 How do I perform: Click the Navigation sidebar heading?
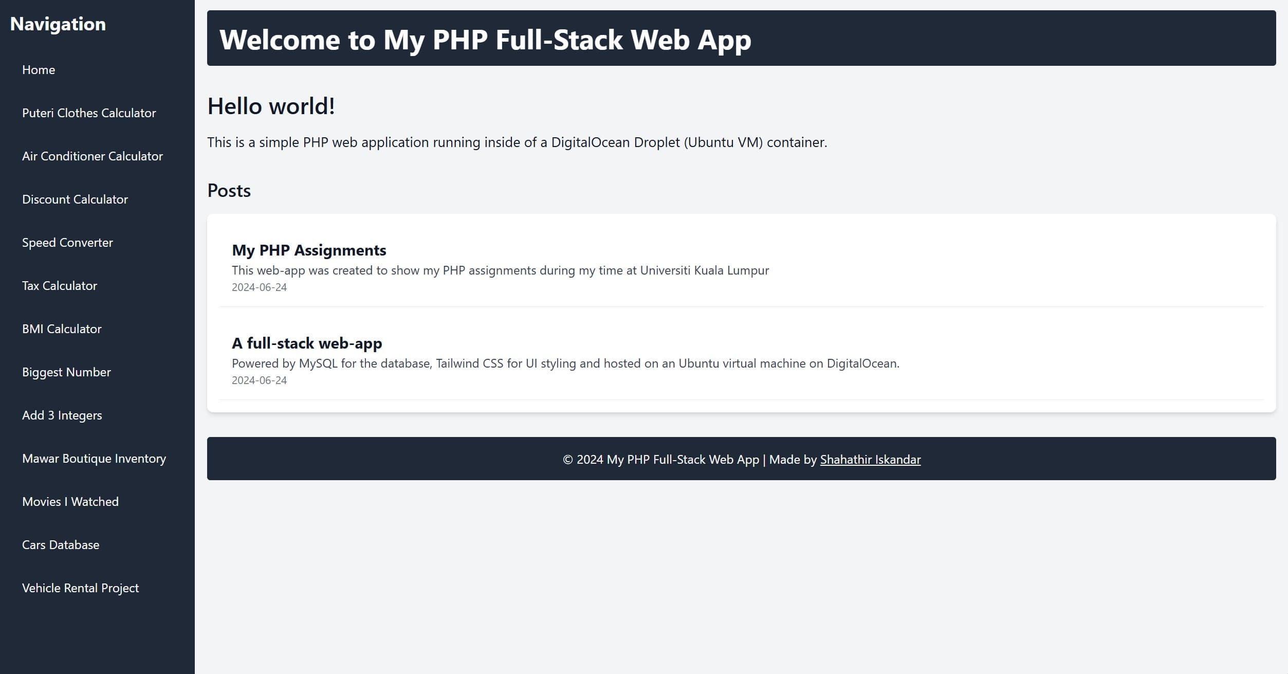[x=58, y=24]
